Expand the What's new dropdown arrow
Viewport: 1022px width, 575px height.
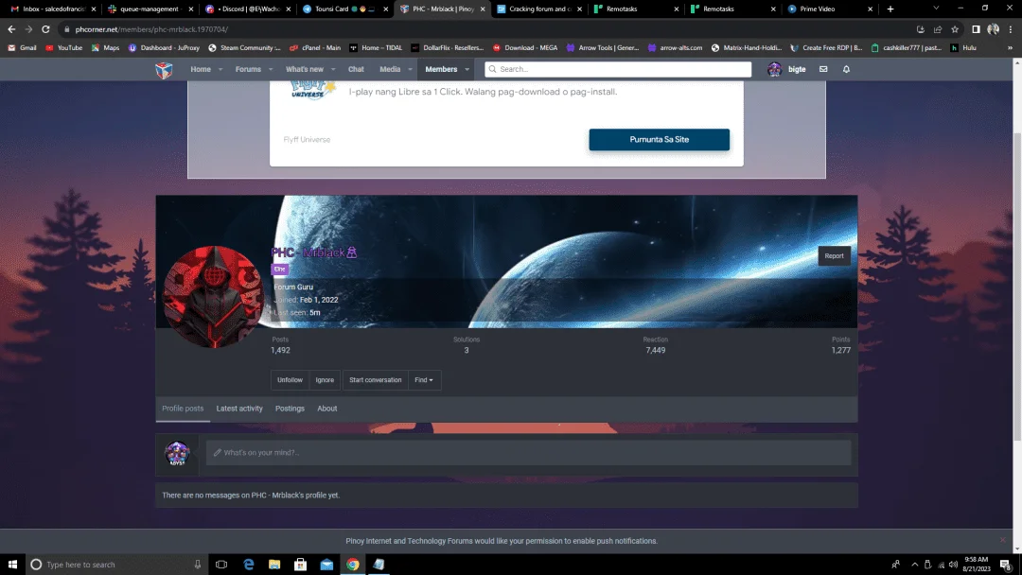coord(333,70)
